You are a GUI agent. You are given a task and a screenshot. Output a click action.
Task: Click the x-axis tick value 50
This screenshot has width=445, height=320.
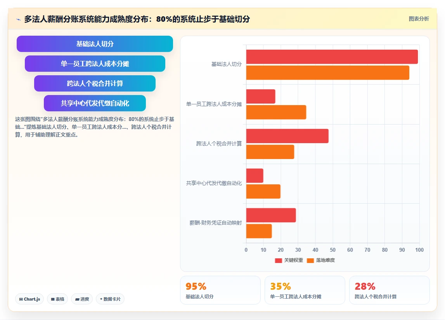click(332, 250)
